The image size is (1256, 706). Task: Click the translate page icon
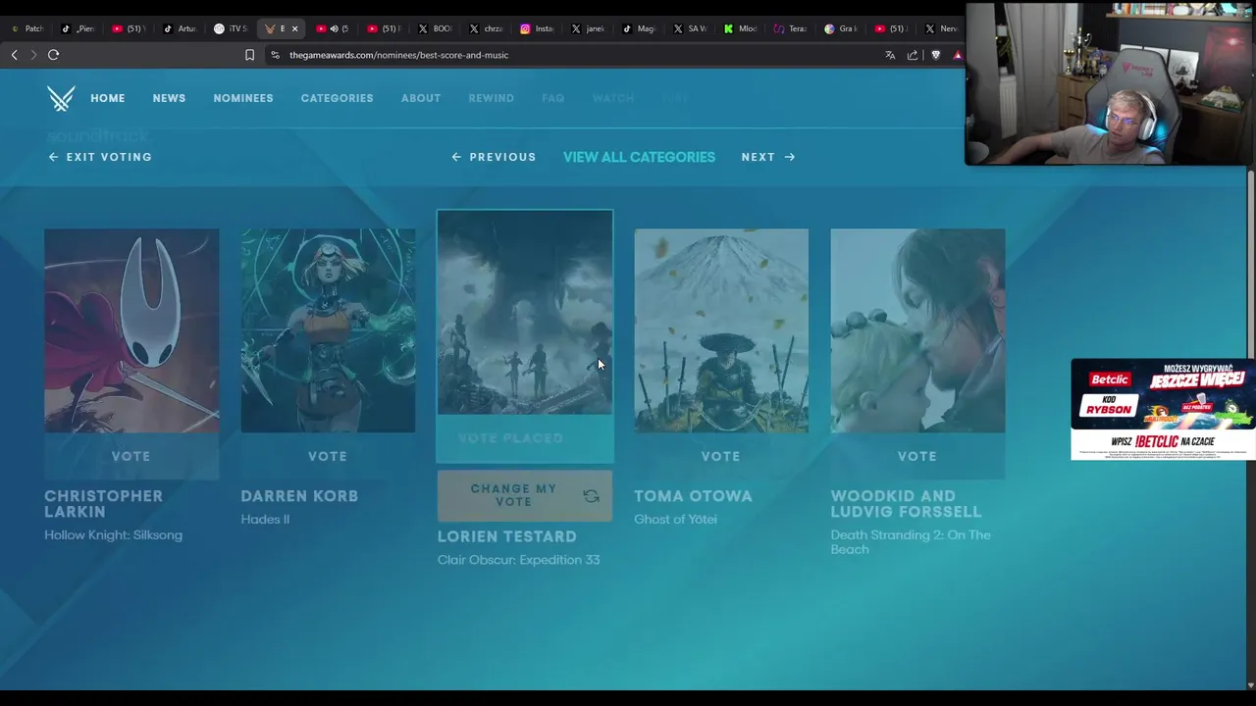(x=890, y=55)
